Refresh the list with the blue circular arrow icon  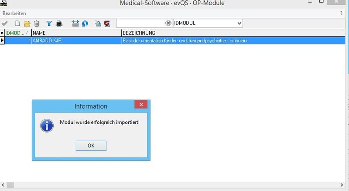tap(85, 24)
